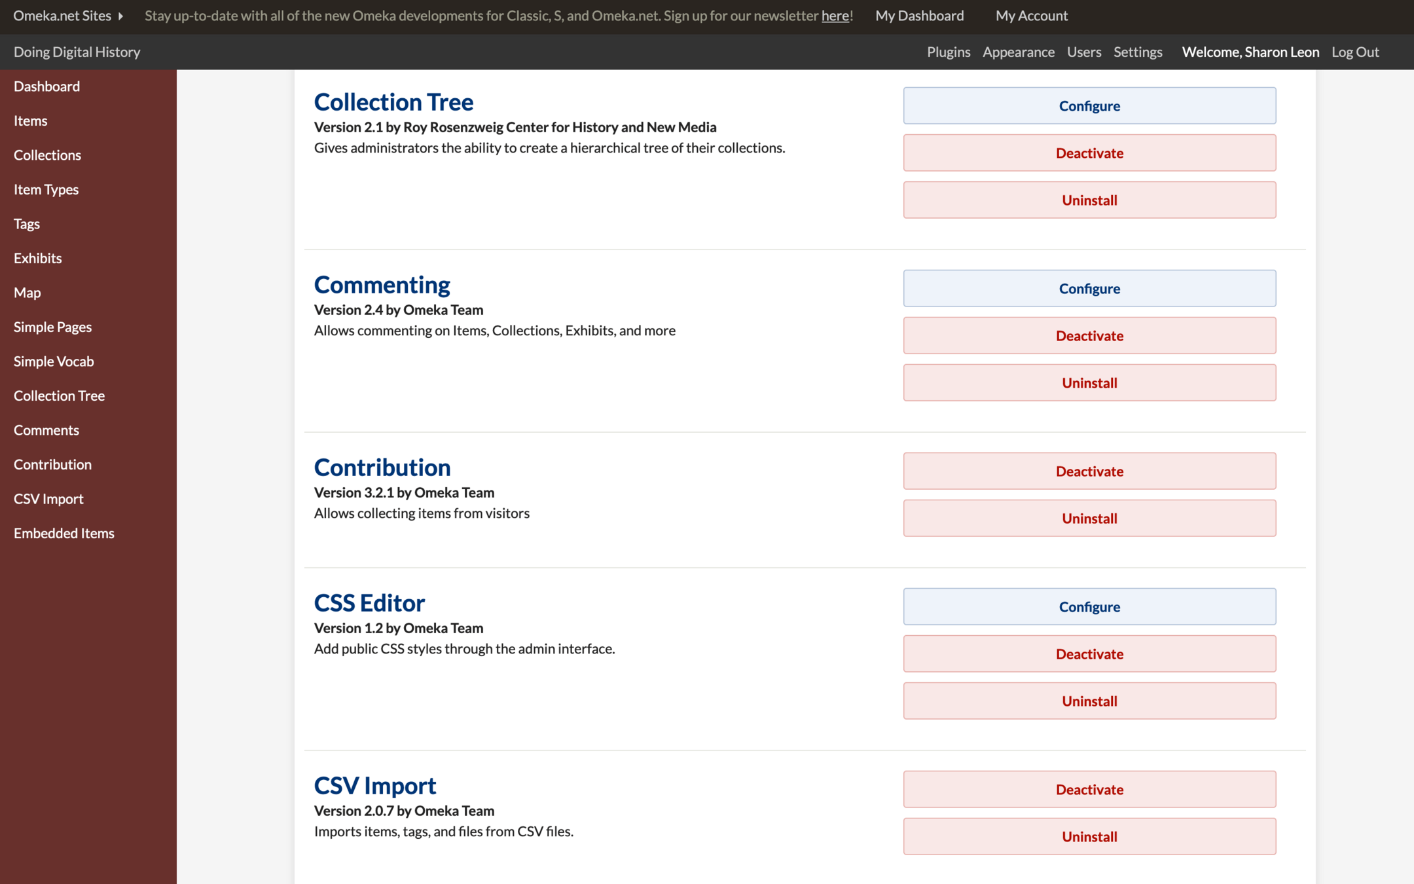The image size is (1414, 884).
Task: Navigate to the Users page
Action: click(x=1083, y=52)
